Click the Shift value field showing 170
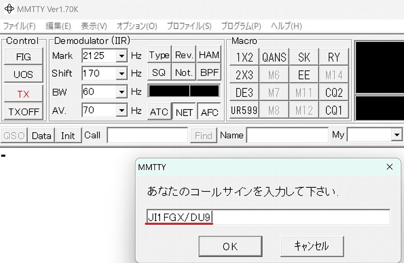 (x=99, y=74)
